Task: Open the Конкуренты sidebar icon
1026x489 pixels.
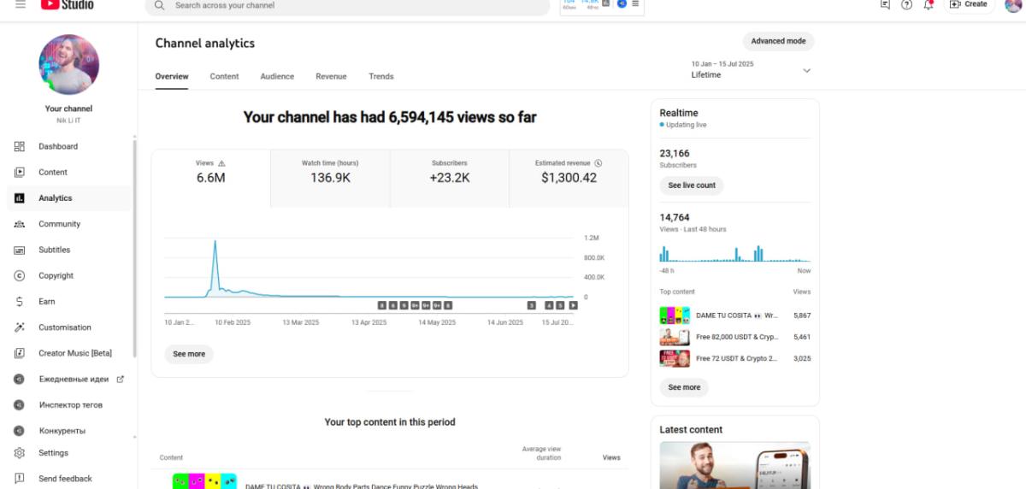Action: click(x=20, y=430)
